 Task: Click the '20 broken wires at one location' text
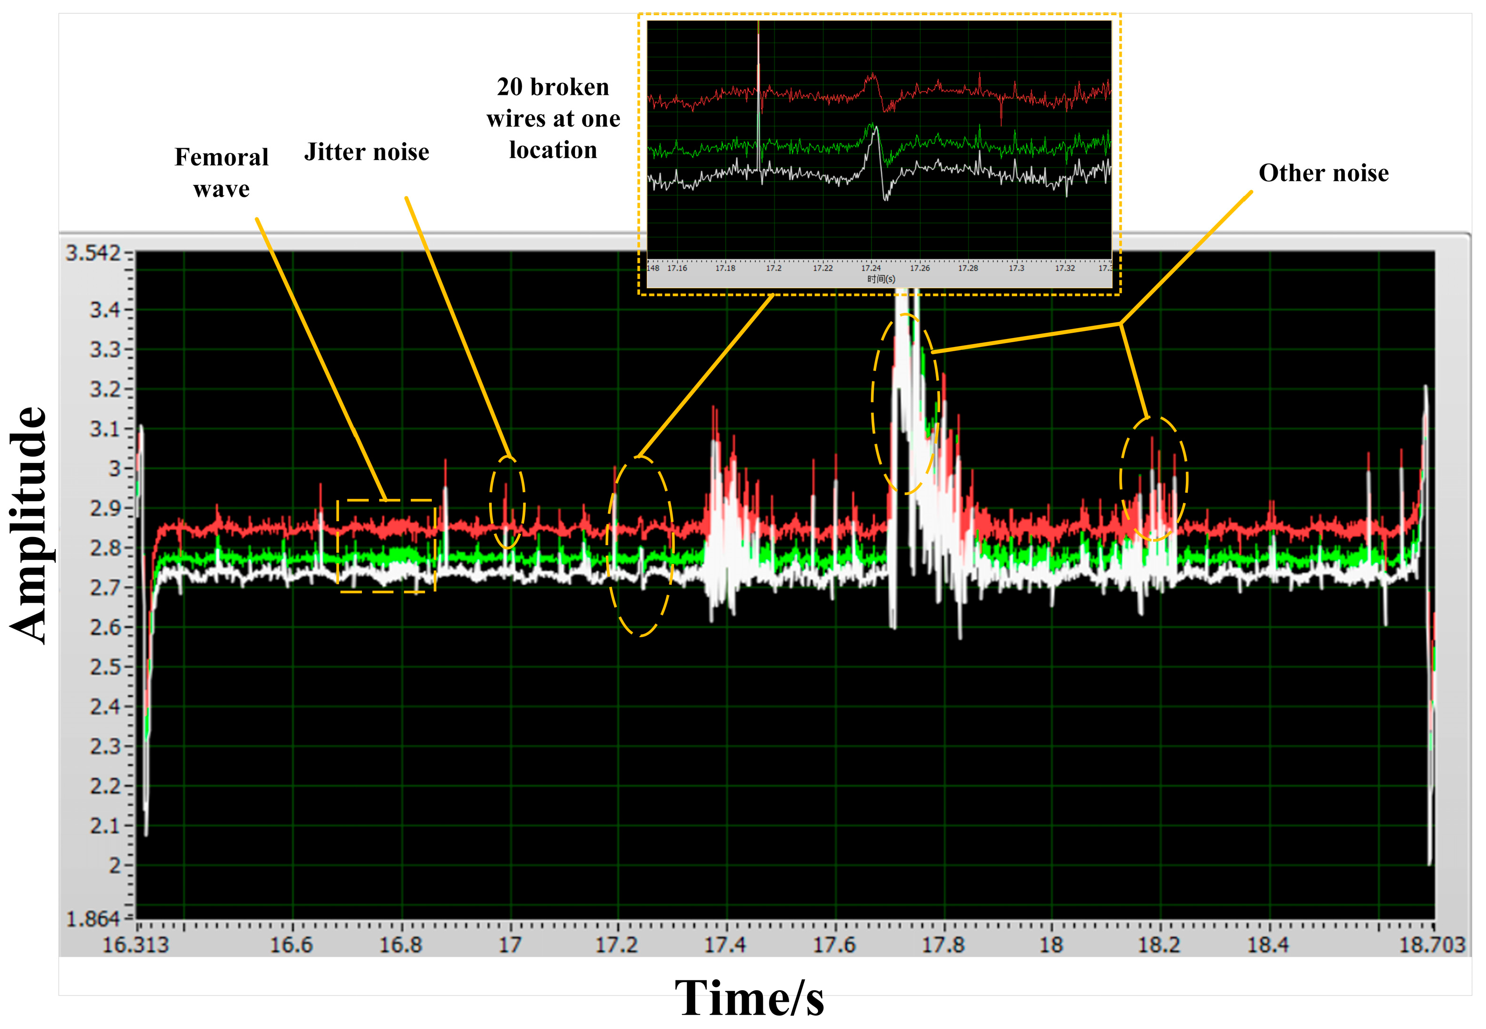point(552,118)
